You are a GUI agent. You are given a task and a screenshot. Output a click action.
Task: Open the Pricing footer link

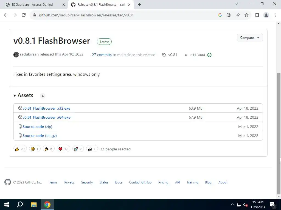click(x=163, y=182)
